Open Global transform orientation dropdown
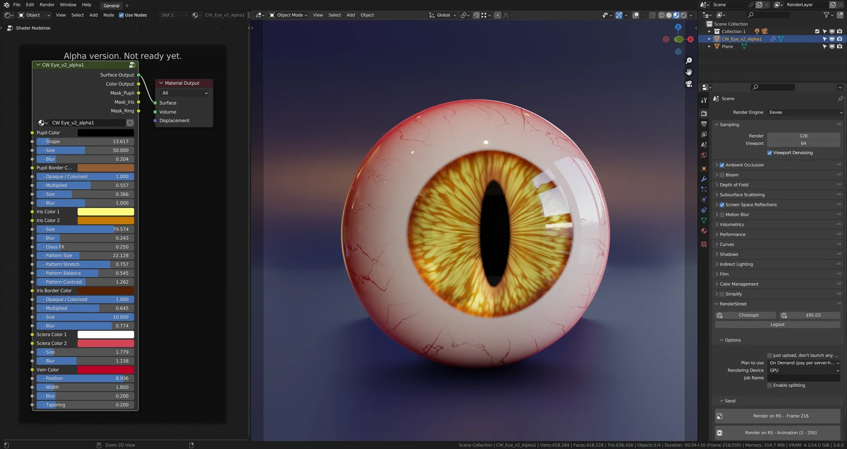 443,15
